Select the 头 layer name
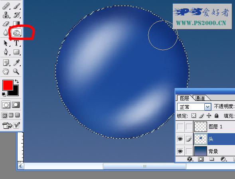The height and width of the screenshot is (179, 235). [211, 139]
